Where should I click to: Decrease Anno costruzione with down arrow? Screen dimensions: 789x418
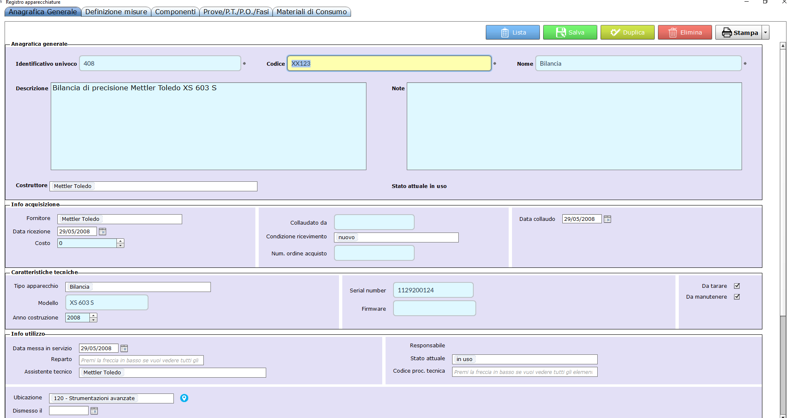click(x=94, y=320)
